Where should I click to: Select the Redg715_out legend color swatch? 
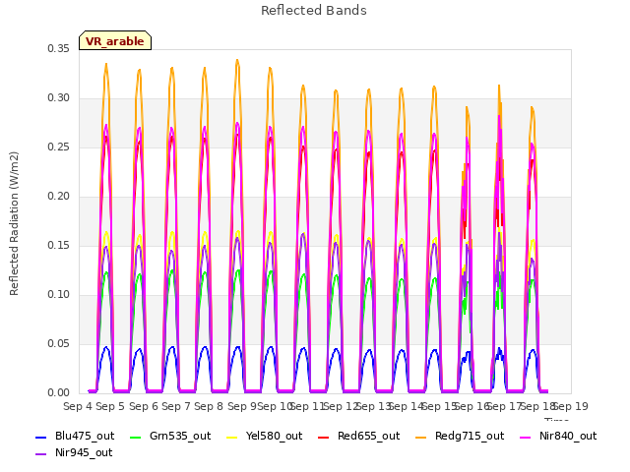click(420, 437)
